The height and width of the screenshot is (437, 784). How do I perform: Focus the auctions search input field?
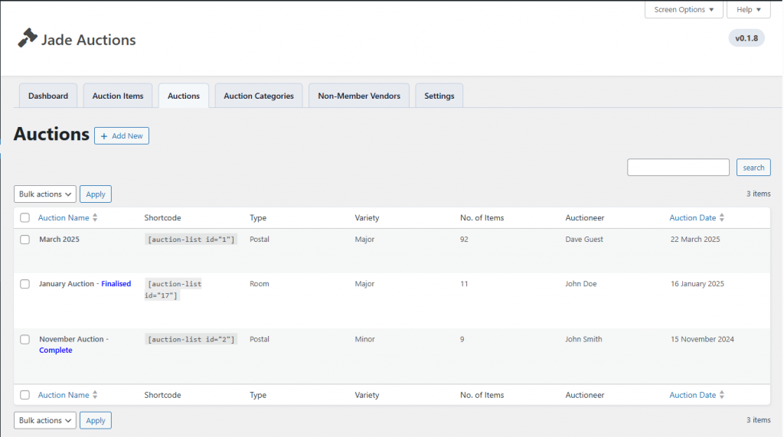[678, 168]
